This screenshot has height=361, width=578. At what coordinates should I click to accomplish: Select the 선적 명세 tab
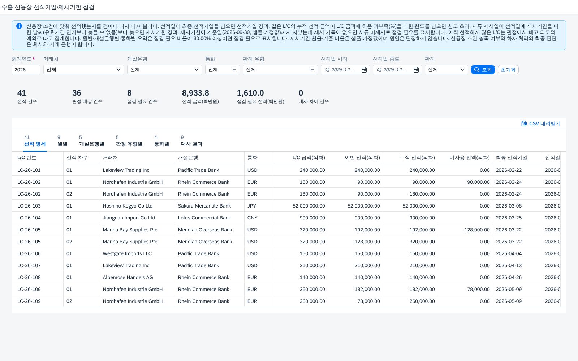tap(35, 141)
